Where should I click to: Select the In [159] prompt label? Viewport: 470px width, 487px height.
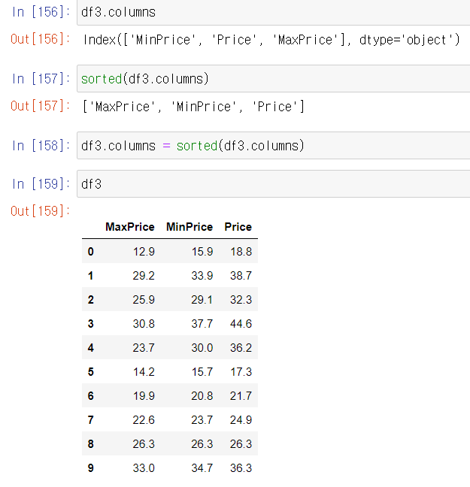pyautogui.click(x=41, y=184)
